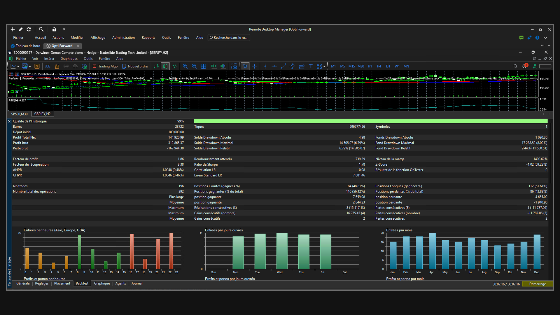Tile chart windows using grid icon
The image size is (560, 315).
pyautogui.click(x=204, y=66)
